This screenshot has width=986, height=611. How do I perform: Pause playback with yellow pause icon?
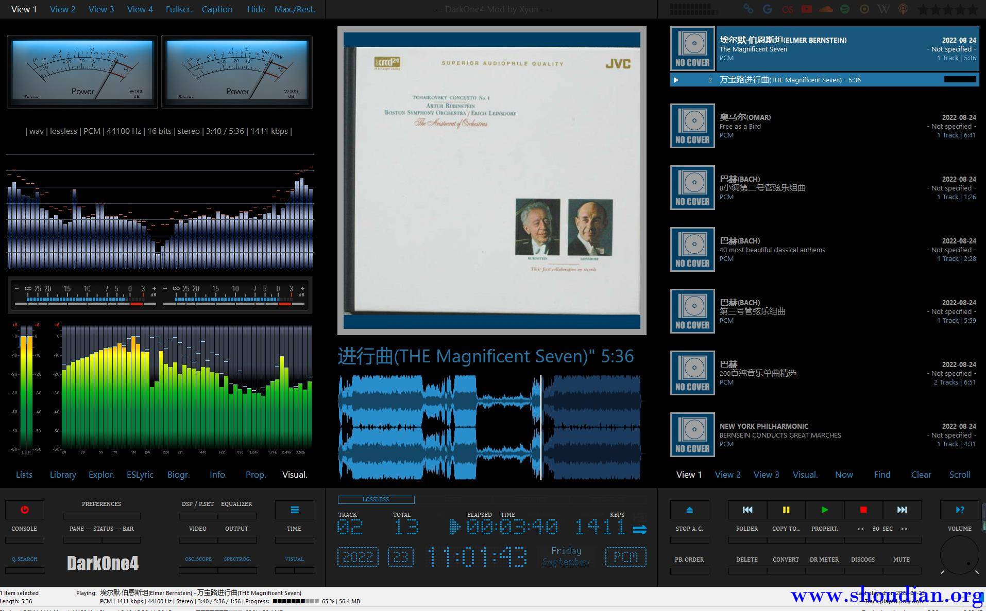point(786,510)
